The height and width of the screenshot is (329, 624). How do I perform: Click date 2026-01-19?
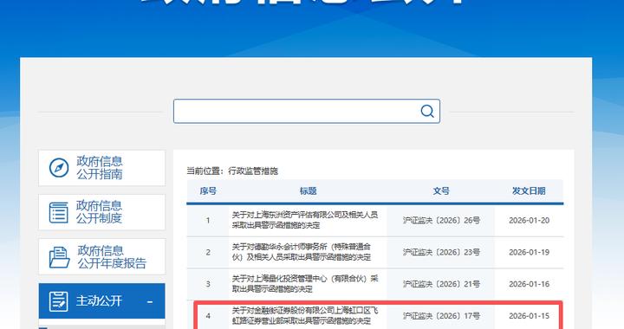[529, 252]
